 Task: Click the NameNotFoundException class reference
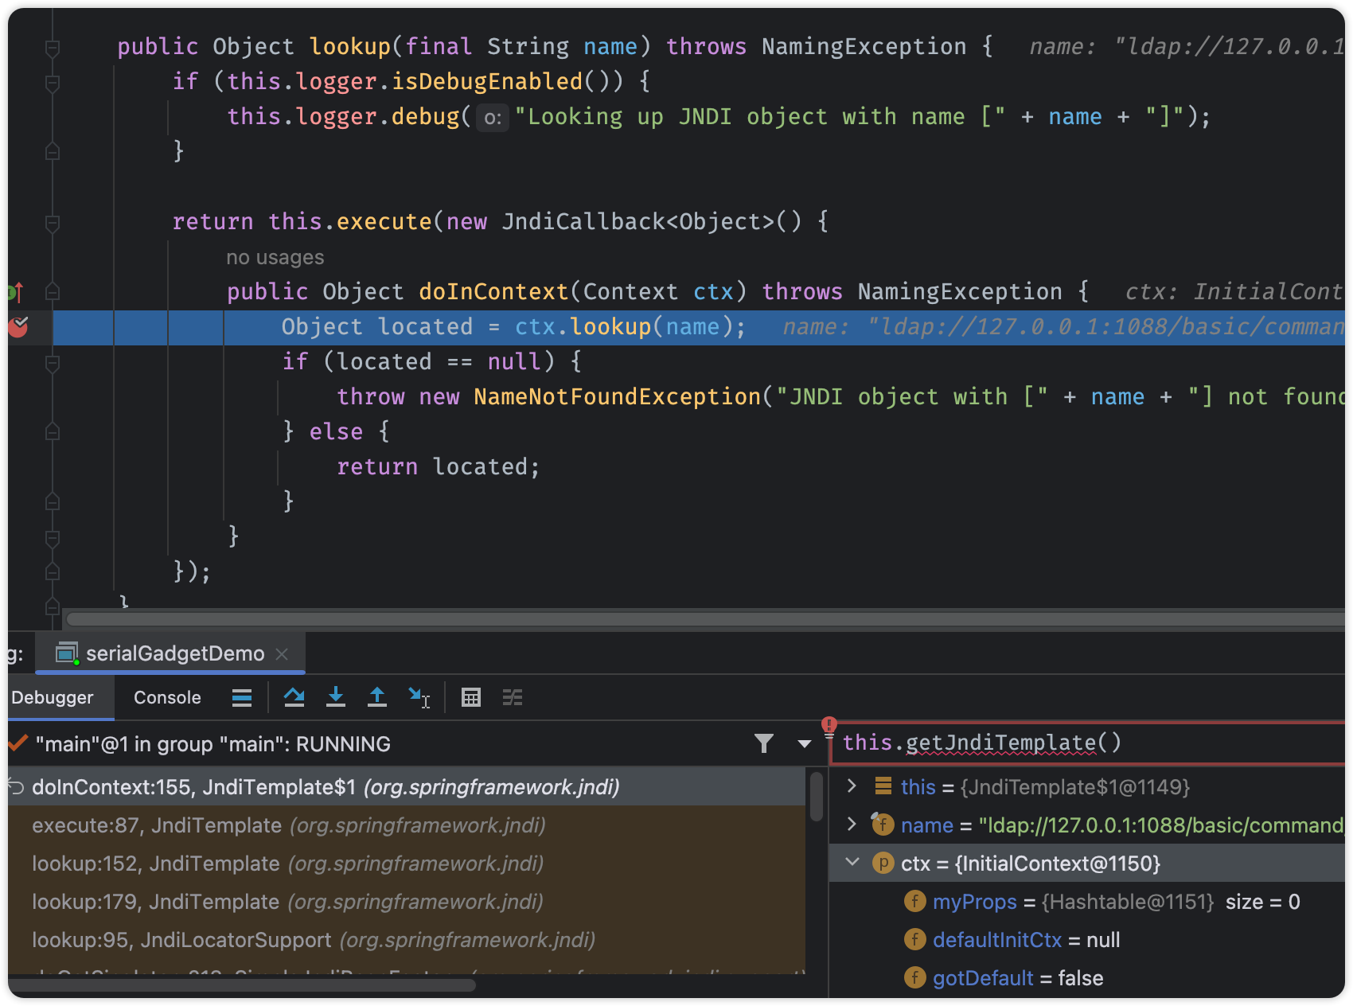617,396
